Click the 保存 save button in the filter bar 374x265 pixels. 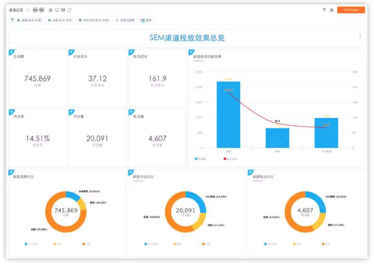147,20
